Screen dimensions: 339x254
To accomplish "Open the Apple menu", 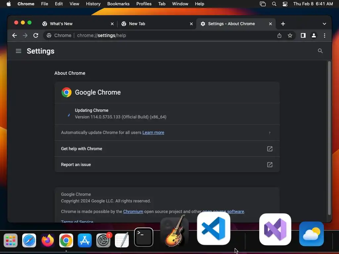I will click(x=9, y=4).
